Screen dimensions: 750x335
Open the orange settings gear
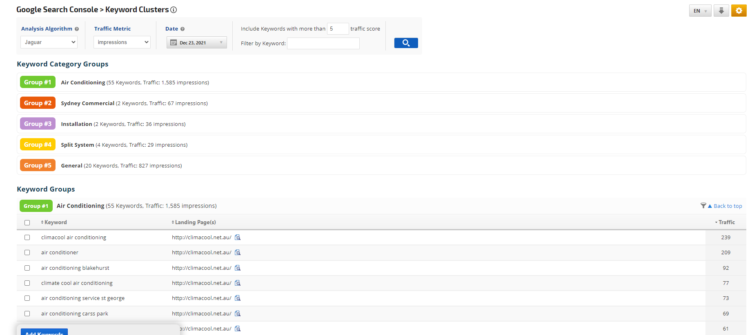tap(739, 11)
